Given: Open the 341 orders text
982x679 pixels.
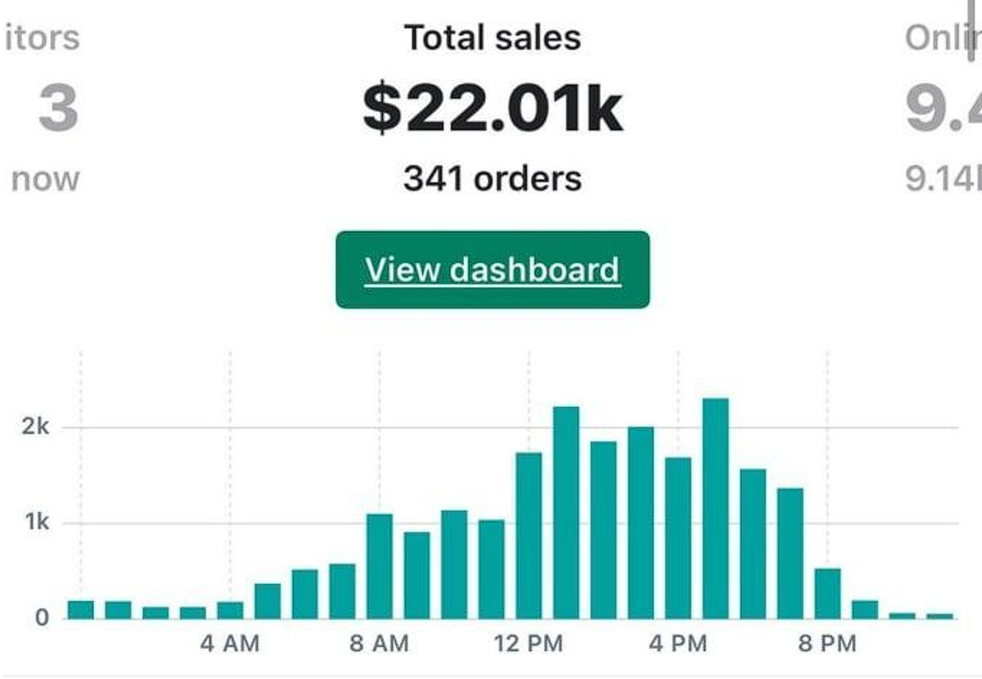Looking at the screenshot, I should point(493,179).
